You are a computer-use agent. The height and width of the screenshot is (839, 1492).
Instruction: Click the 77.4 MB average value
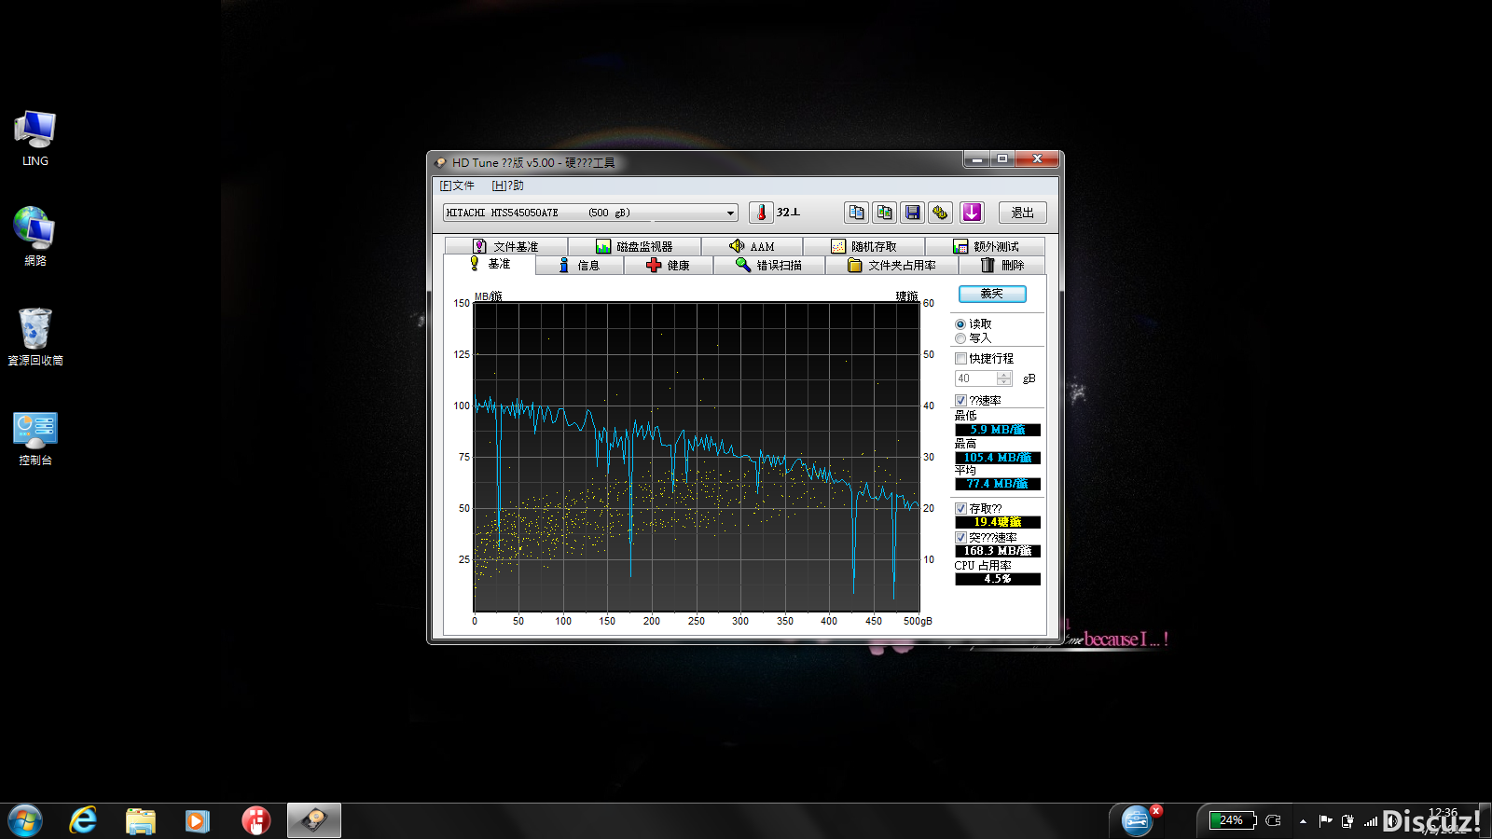[998, 484]
